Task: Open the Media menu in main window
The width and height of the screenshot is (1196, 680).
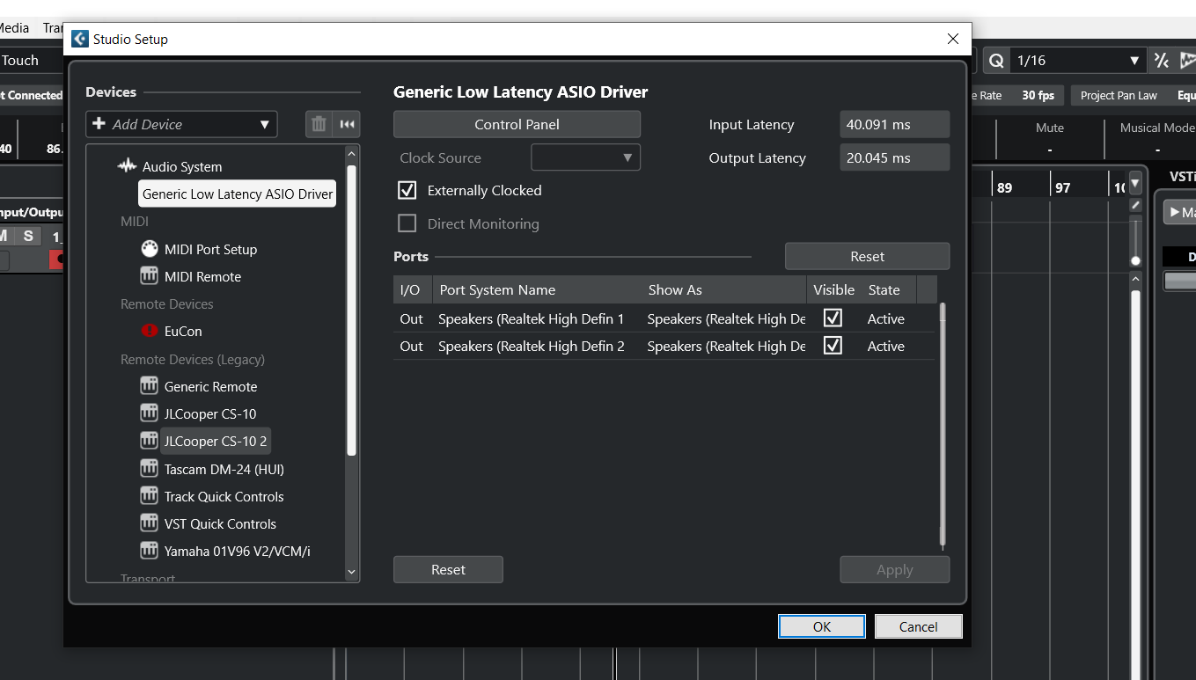Action: (14, 28)
